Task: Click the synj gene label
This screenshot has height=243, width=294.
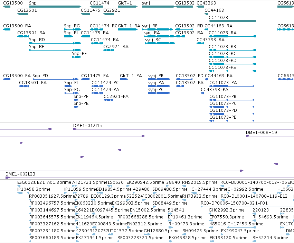Action: 146,3
